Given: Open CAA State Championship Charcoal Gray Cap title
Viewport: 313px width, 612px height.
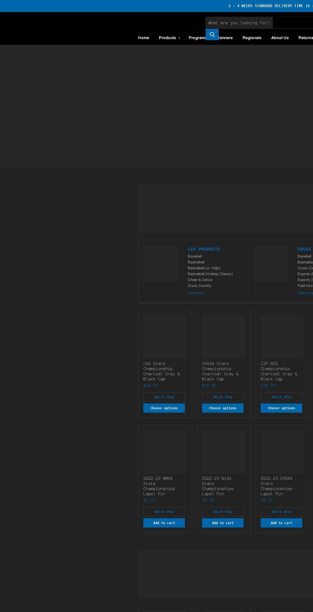Looking at the screenshot, I should pyautogui.click(x=162, y=371).
